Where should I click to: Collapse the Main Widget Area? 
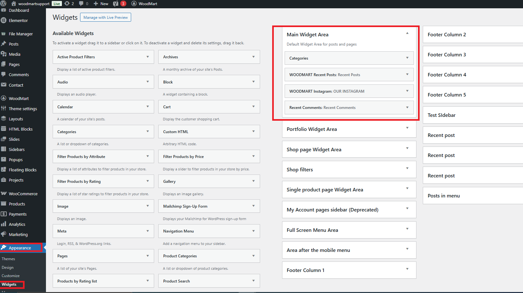[x=407, y=33]
